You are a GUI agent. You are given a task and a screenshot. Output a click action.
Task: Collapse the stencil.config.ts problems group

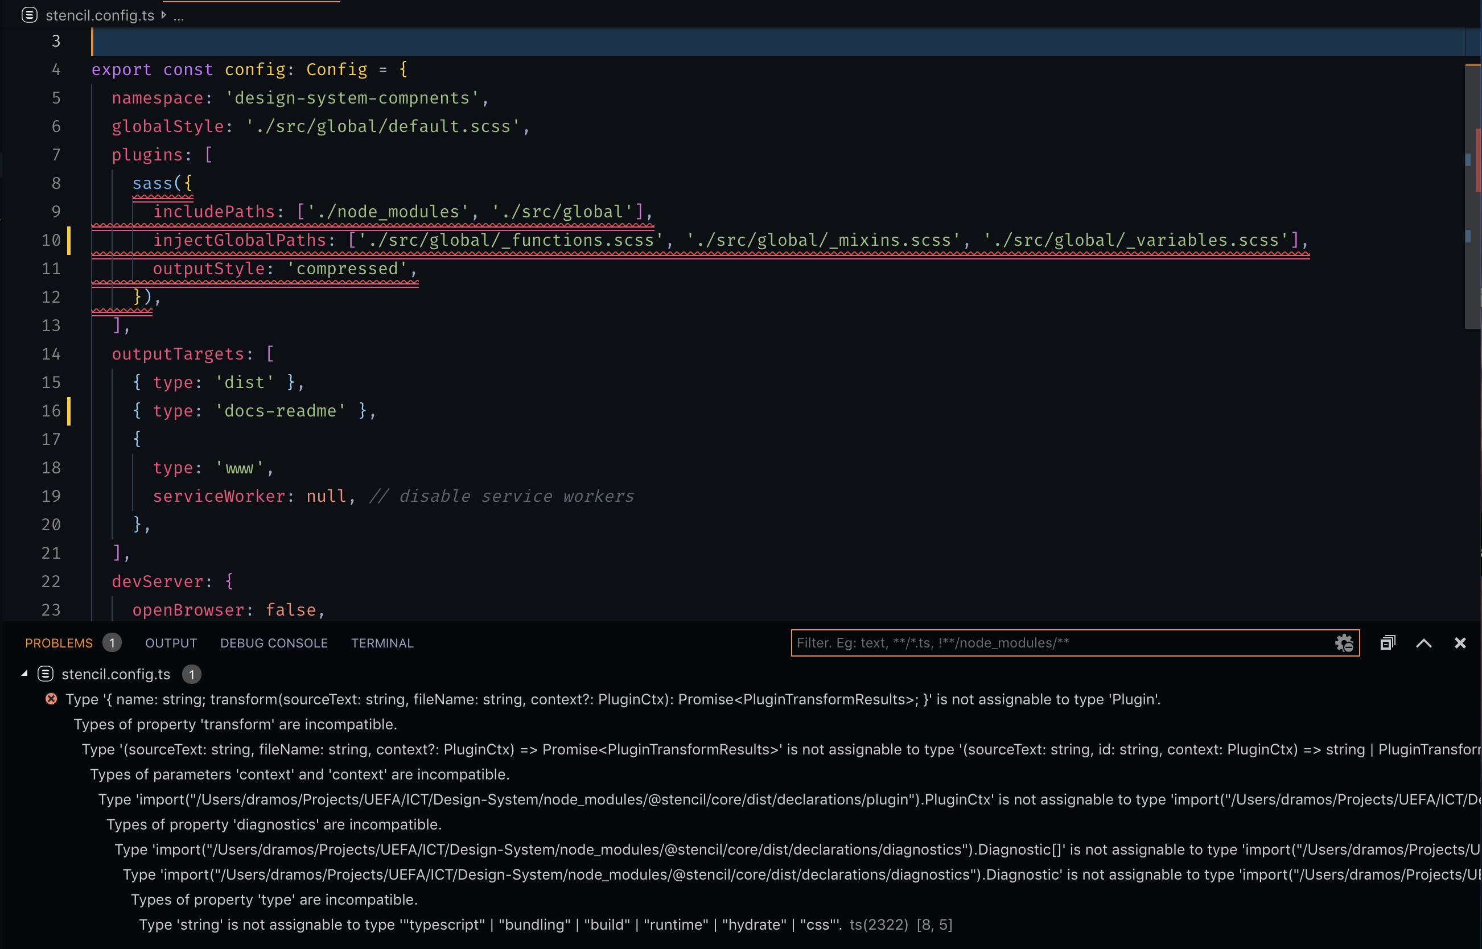(x=24, y=673)
